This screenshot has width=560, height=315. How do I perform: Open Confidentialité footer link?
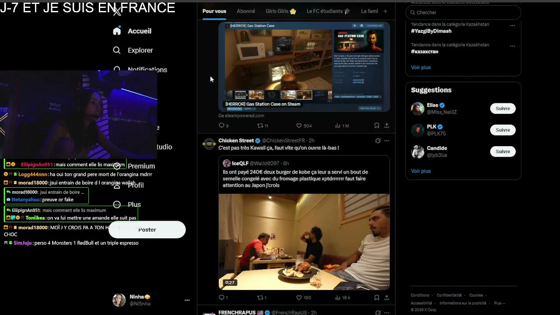pyautogui.click(x=449, y=295)
